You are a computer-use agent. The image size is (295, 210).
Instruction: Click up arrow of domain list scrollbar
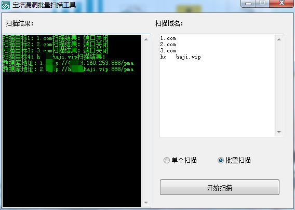279,39
